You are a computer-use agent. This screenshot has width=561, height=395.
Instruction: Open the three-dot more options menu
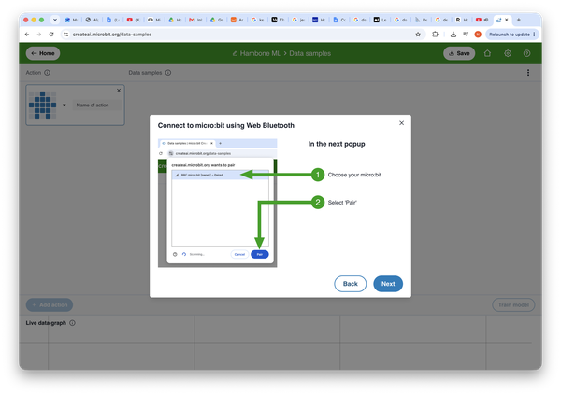click(x=528, y=73)
